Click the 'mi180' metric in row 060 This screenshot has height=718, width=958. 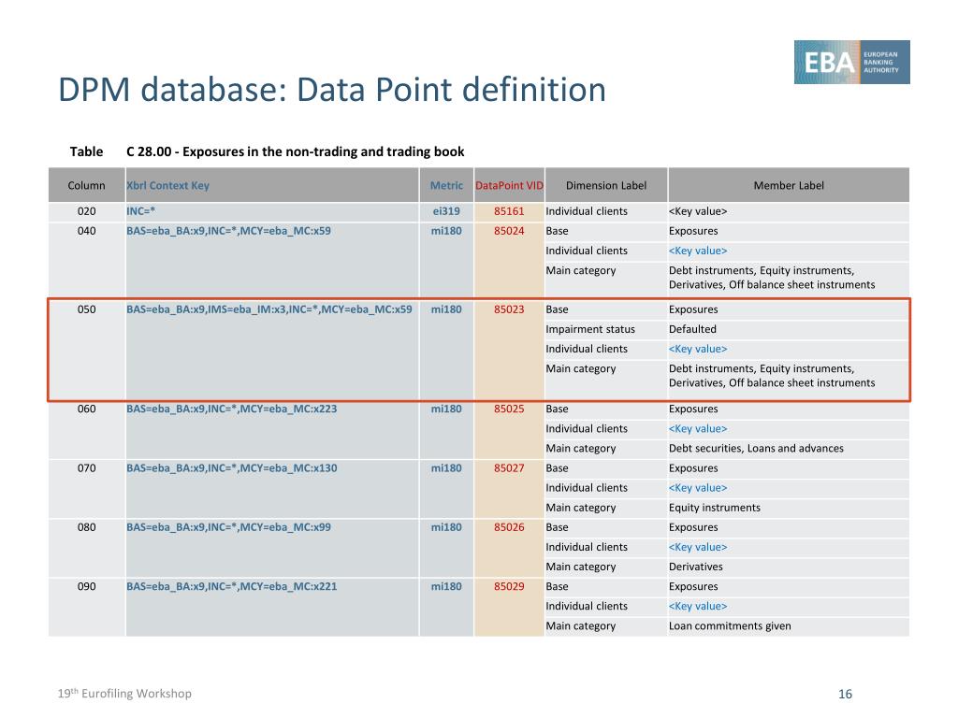pyautogui.click(x=446, y=409)
